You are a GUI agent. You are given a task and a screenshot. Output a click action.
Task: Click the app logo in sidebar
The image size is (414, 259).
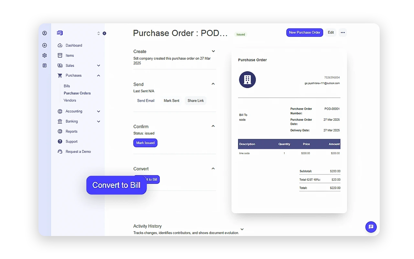click(x=60, y=33)
